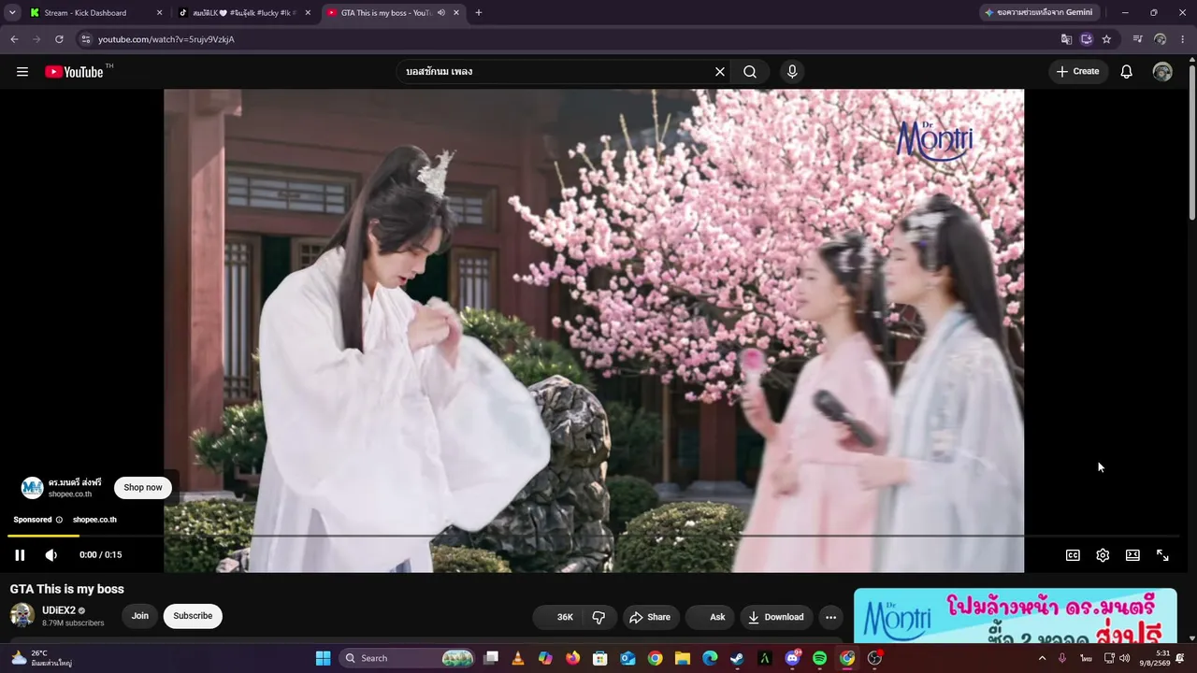Open the ดร.มนตรี advertiser logo
The height and width of the screenshot is (673, 1197).
[x=33, y=487]
